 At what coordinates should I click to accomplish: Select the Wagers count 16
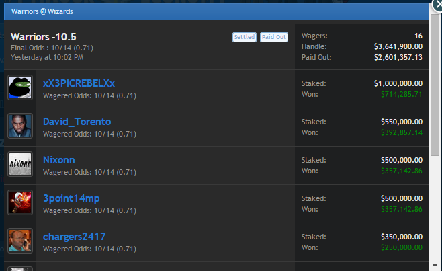pyautogui.click(x=418, y=36)
